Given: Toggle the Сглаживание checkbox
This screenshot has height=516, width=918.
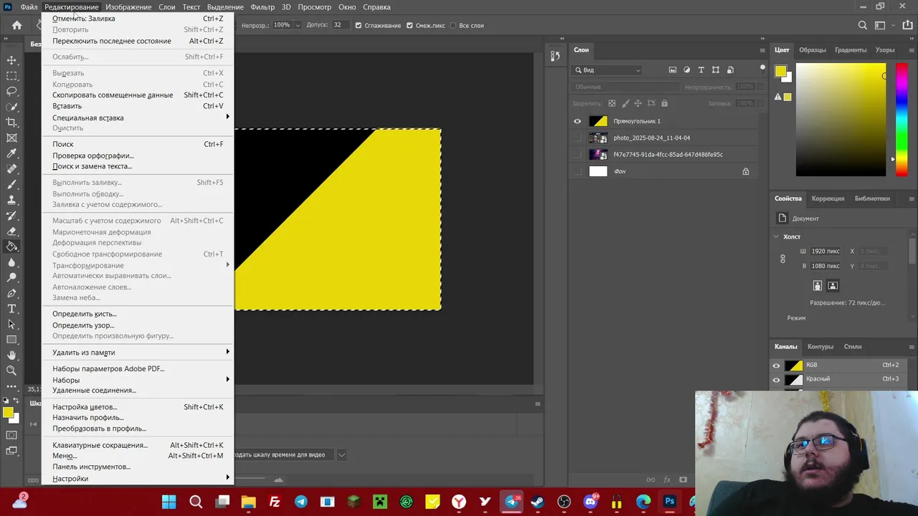Looking at the screenshot, I should (x=359, y=25).
